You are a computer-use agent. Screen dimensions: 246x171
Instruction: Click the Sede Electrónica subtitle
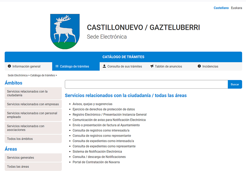tap(107, 37)
